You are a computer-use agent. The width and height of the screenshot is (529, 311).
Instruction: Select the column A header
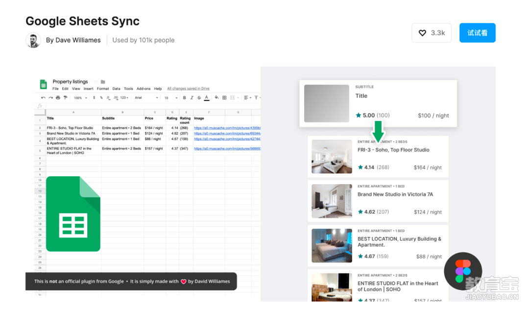pyautogui.click(x=73, y=112)
